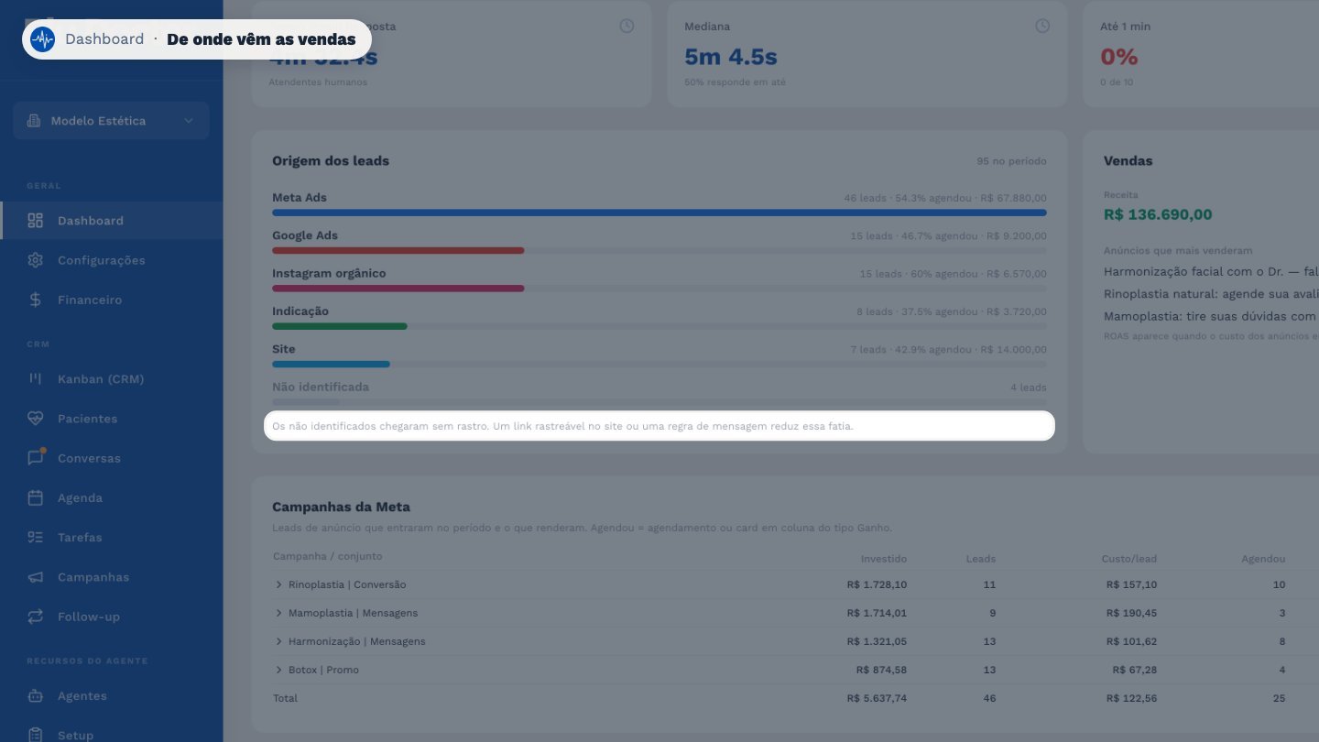Click the Custo/lead column header

(1129, 559)
